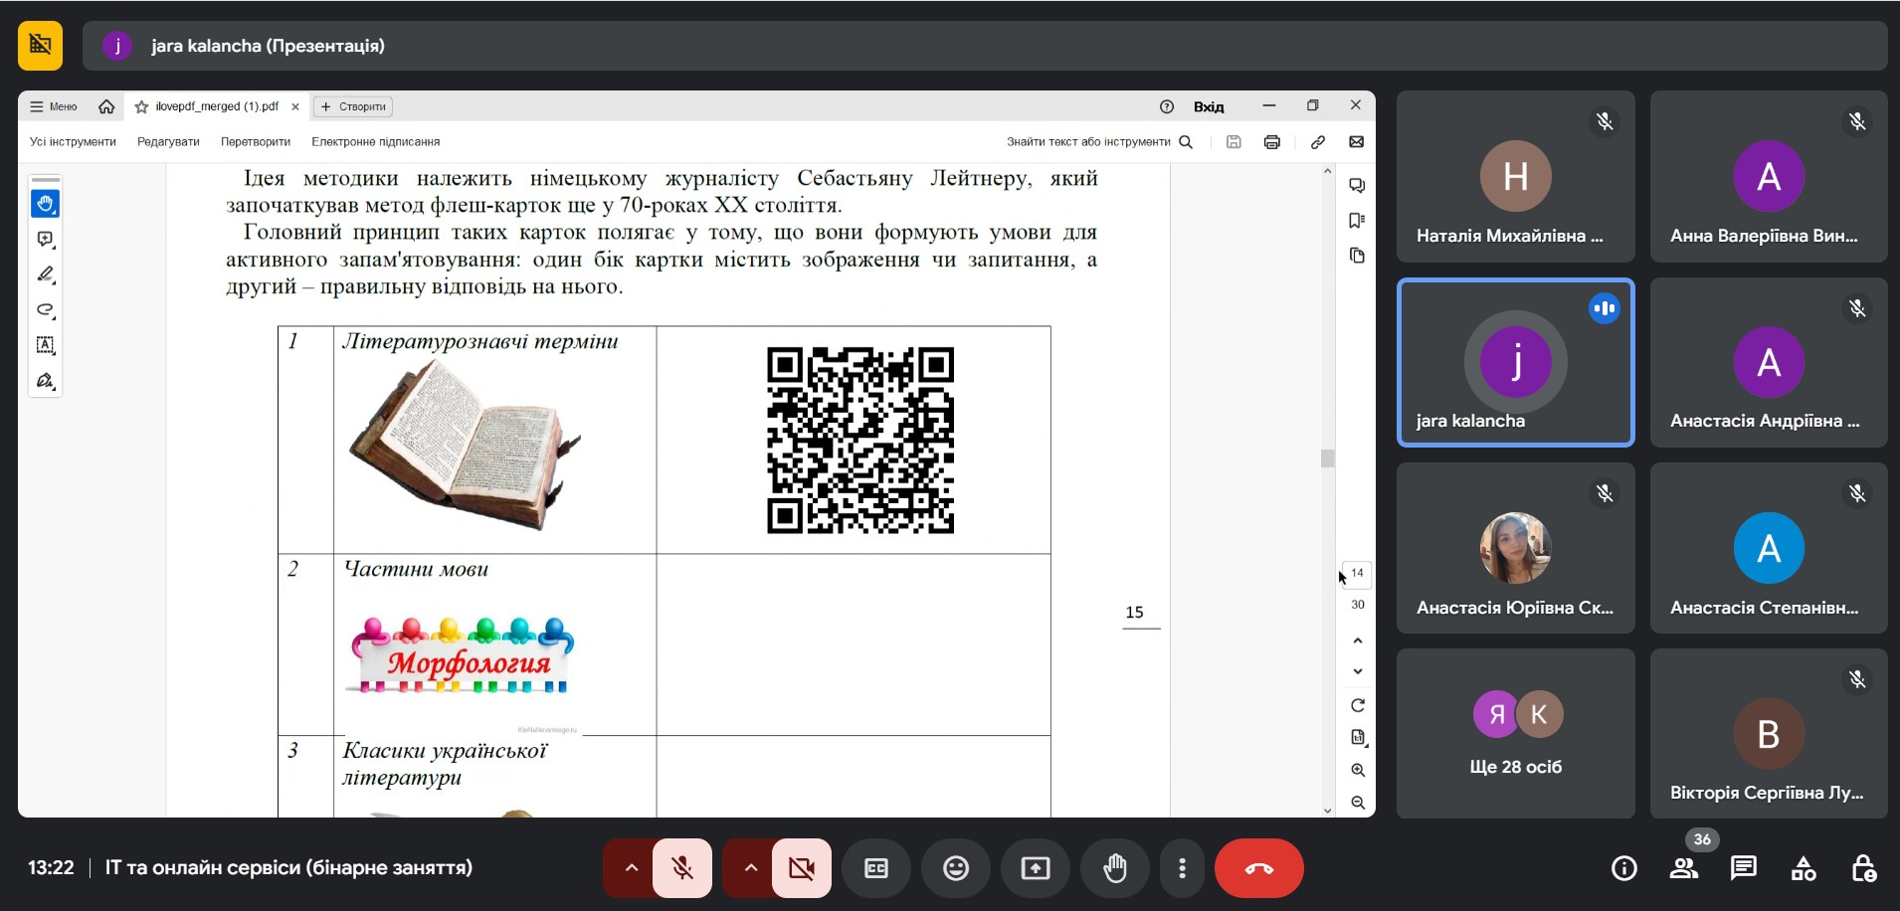1900x911 pixels.
Task: Open the Усі інструменти tab
Action: (x=73, y=142)
